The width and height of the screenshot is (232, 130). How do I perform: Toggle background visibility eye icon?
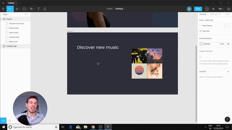point(228,44)
